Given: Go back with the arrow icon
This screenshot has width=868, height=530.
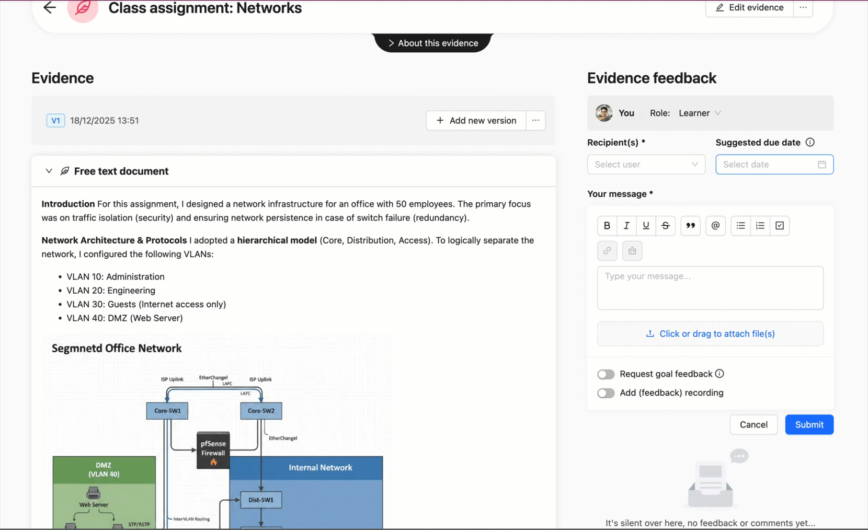Looking at the screenshot, I should [50, 7].
